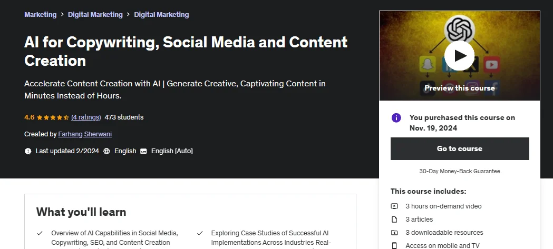The image size is (553, 249).
Task: Play the course preview video
Action: [459, 56]
